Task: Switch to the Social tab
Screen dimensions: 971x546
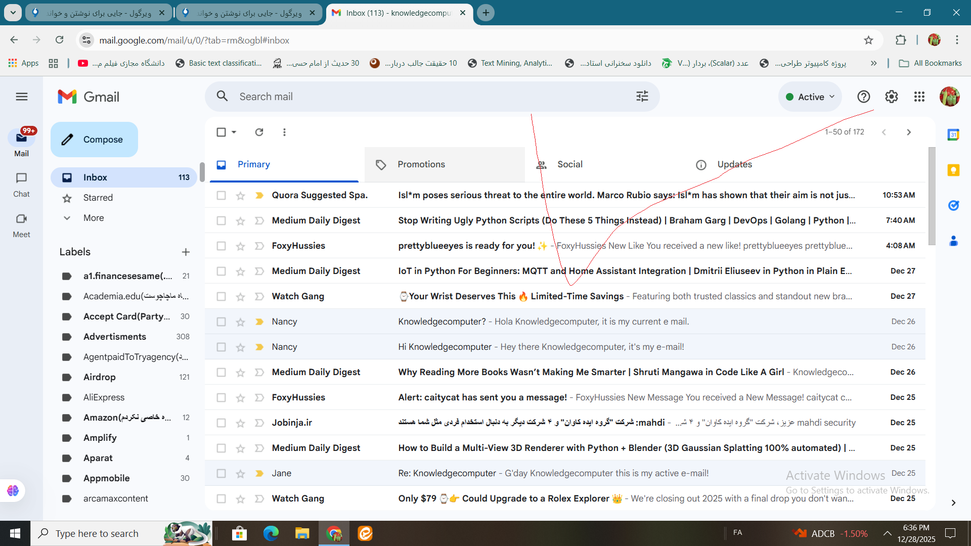Action: tap(569, 164)
